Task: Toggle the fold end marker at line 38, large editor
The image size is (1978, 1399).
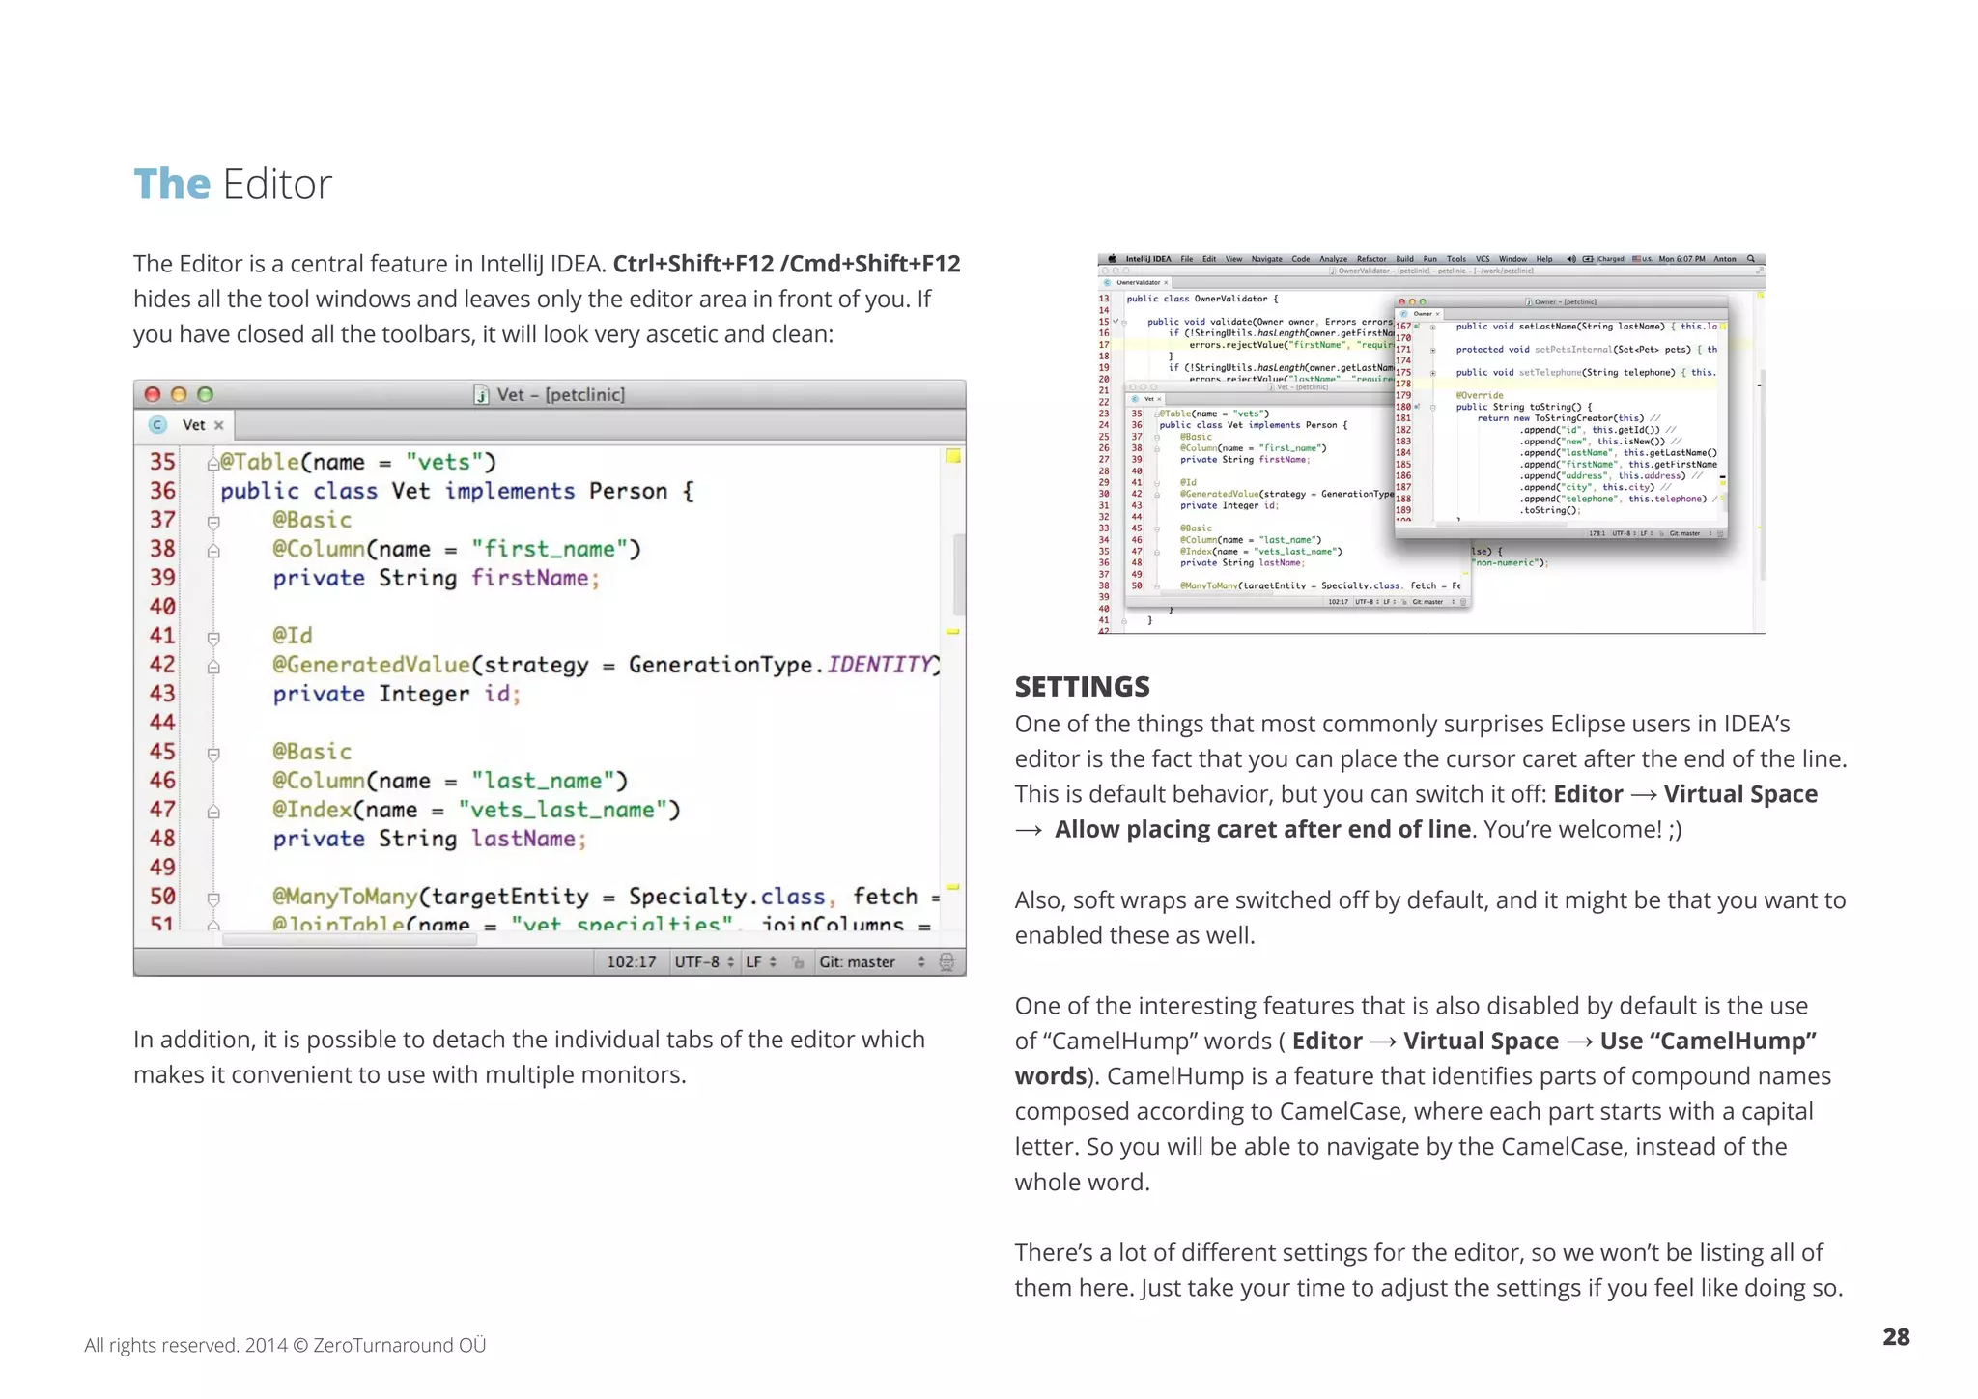Action: pos(213,551)
